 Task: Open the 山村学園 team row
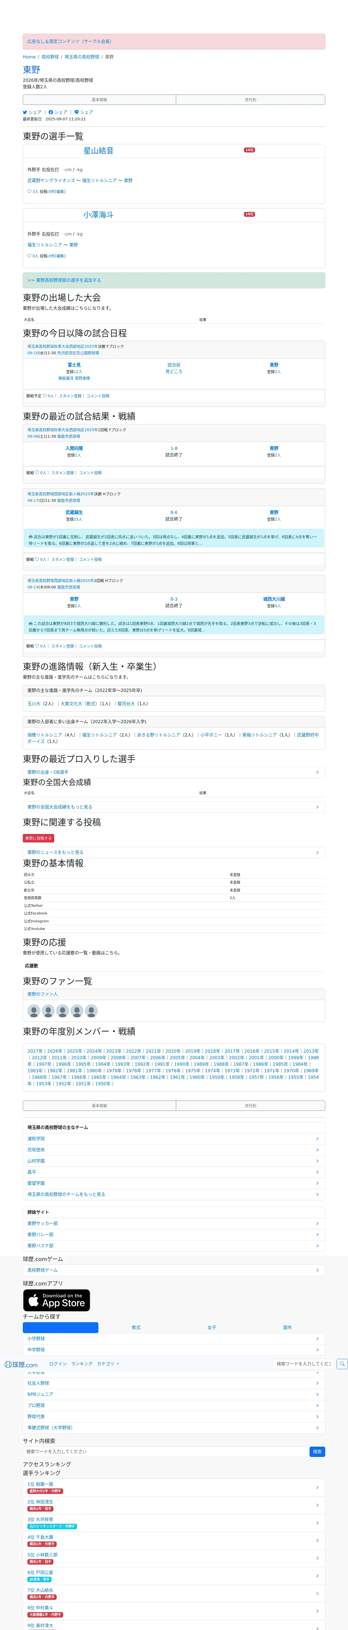[x=174, y=1161]
